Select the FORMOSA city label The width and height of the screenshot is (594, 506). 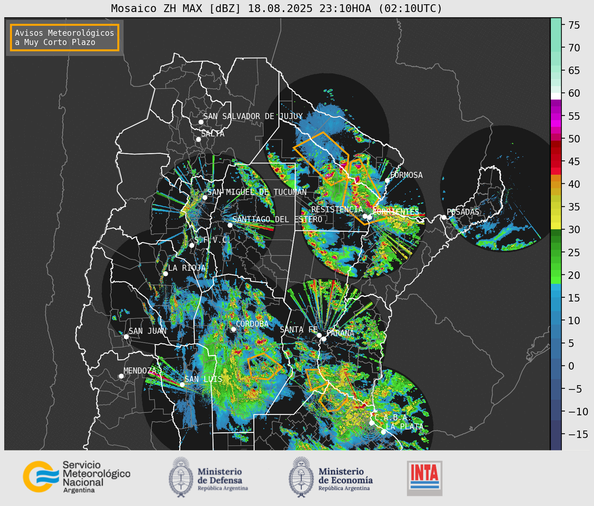click(x=406, y=175)
